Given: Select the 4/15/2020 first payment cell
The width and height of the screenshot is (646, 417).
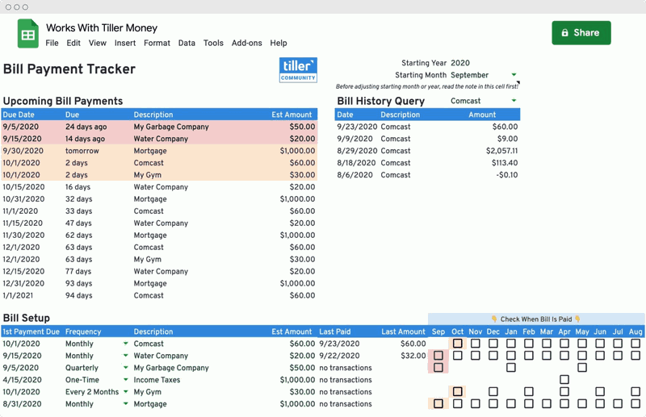Looking at the screenshot, I should [23, 380].
